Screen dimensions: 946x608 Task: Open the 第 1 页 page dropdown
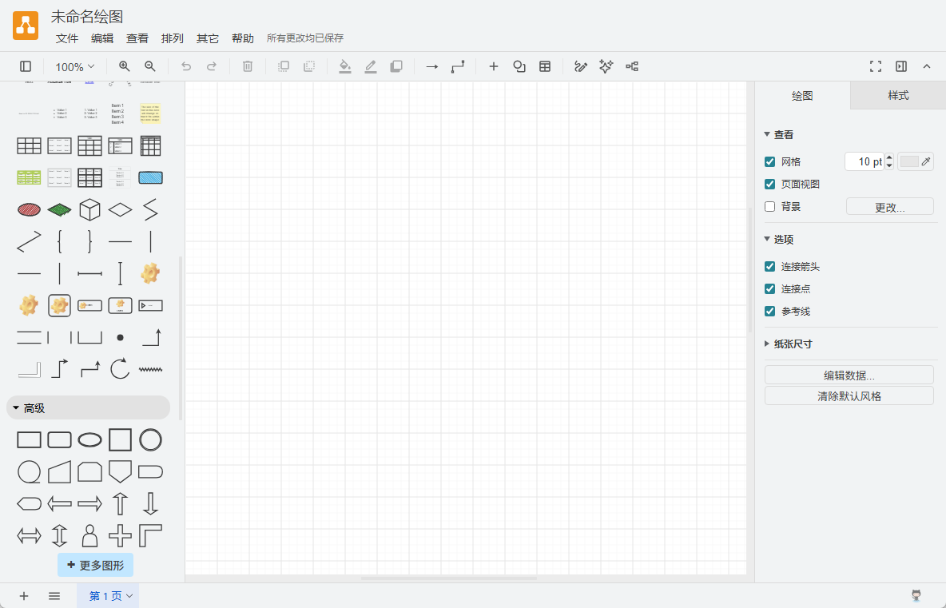click(108, 596)
